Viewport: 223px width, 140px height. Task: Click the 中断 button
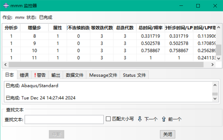[x=57, y=134]
